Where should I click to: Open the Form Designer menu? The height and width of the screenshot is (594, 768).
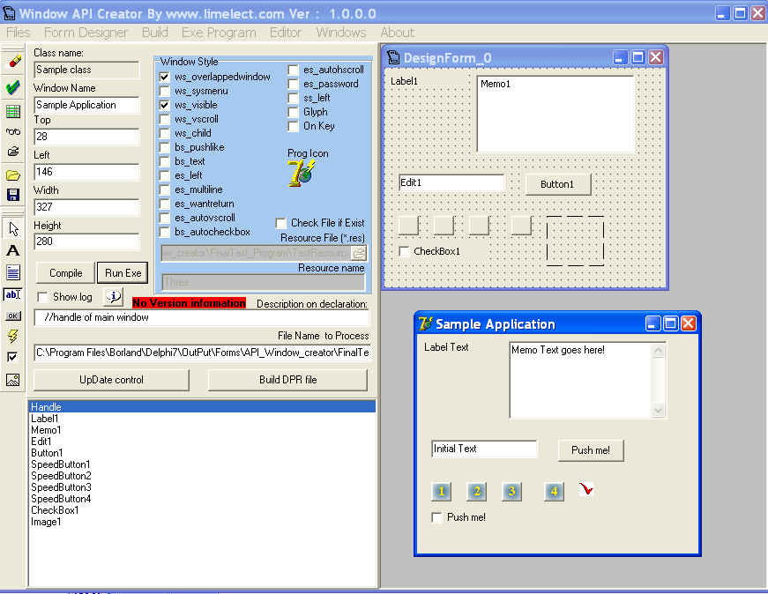pos(86,33)
